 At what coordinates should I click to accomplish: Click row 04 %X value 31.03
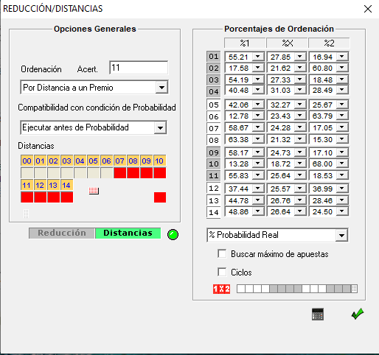click(280, 91)
